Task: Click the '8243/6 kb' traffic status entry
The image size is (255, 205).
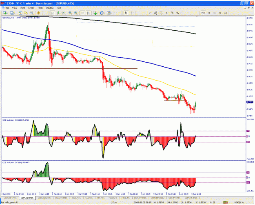Action: pos(239,203)
